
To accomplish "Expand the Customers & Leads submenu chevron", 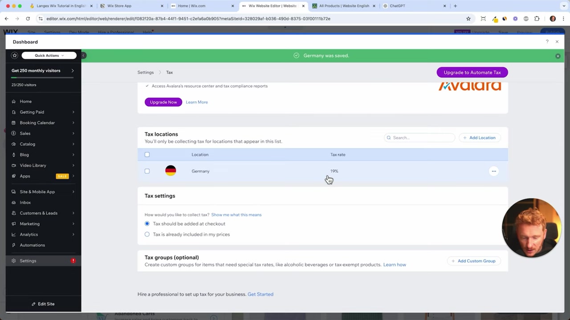I will [73, 213].
